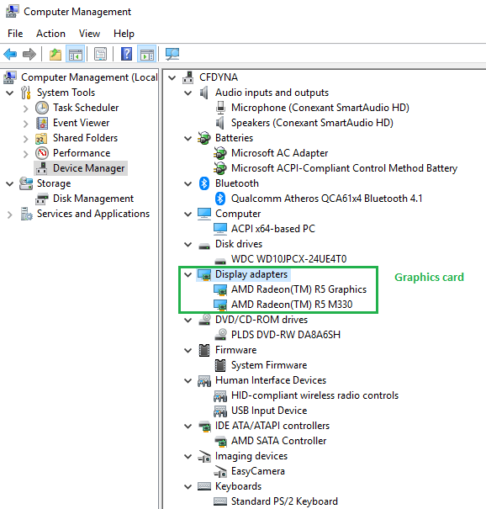Open the Action menu
This screenshot has width=486, height=509.
click(x=50, y=34)
